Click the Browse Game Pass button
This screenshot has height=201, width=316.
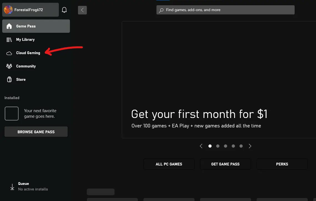point(36,132)
